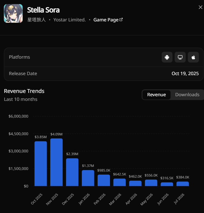Click the Stella Sora game artwork thumbnail
Image resolution: width=204 pixels, height=213 pixels.
pyautogui.click(x=13, y=13)
